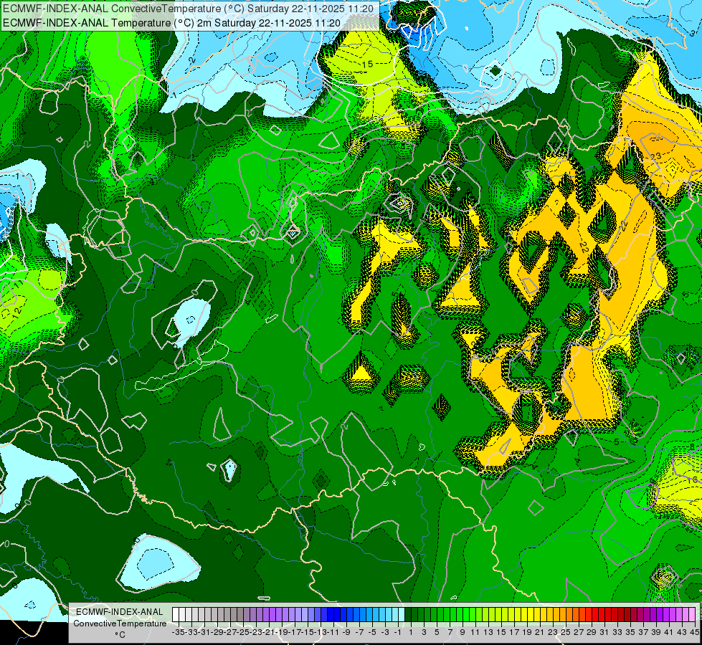Screen dimensions: 702x645
Task: Click the '45' value on the legend scale
Action: click(694, 632)
